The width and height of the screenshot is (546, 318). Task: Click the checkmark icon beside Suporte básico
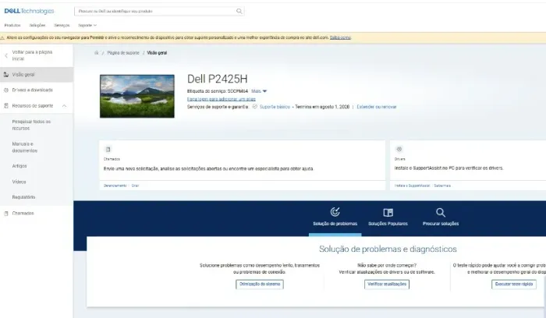point(255,107)
